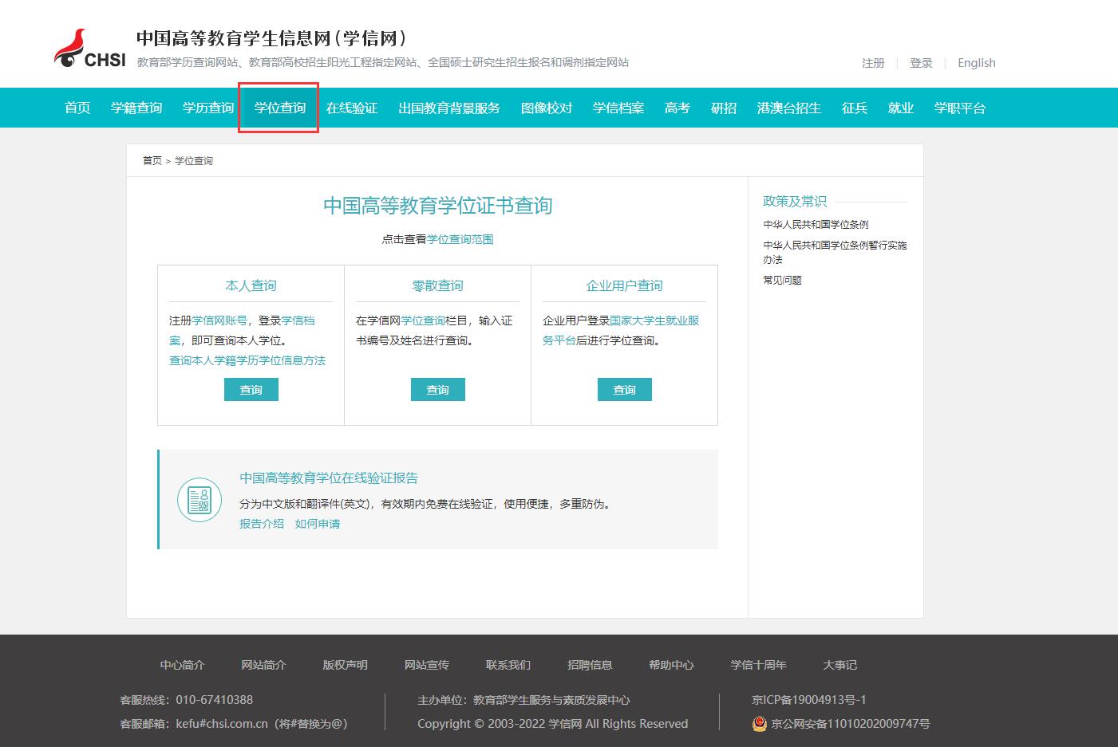
Task: Open 网站简介 in the footer
Action: [263, 665]
